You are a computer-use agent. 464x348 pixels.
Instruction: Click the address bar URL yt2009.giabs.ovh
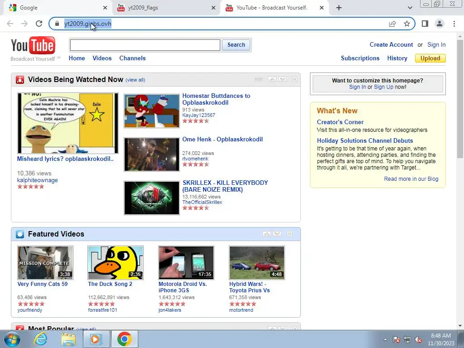87,24
